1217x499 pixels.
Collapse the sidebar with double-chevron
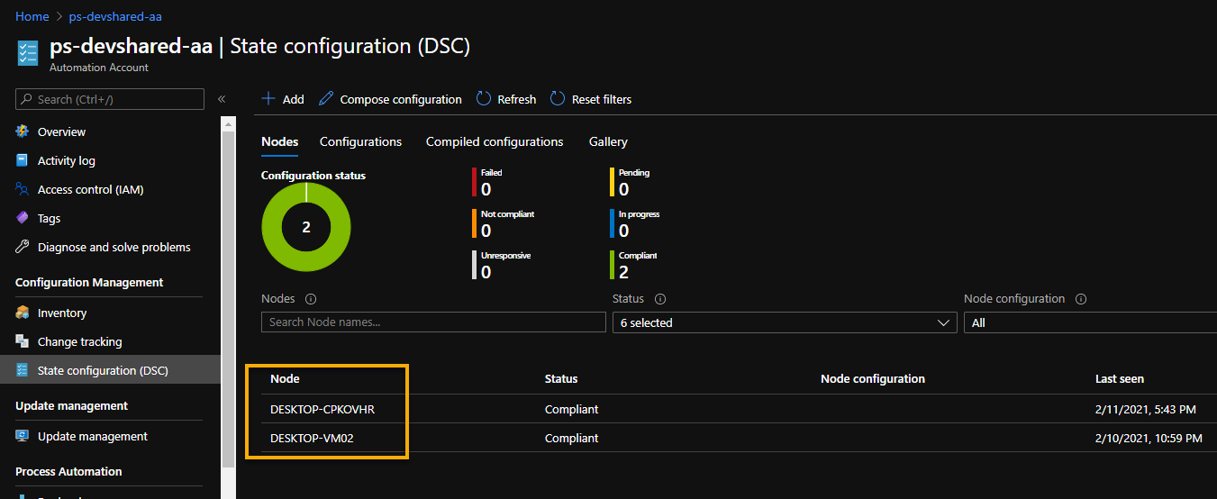222,99
